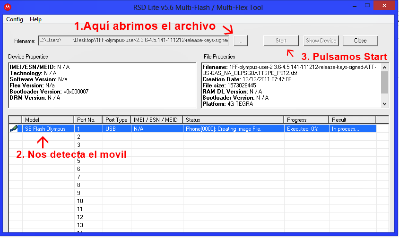This screenshot has width=399, height=238.
Task: Click the Bootloader Version v0x000007 line
Action: click(49, 92)
